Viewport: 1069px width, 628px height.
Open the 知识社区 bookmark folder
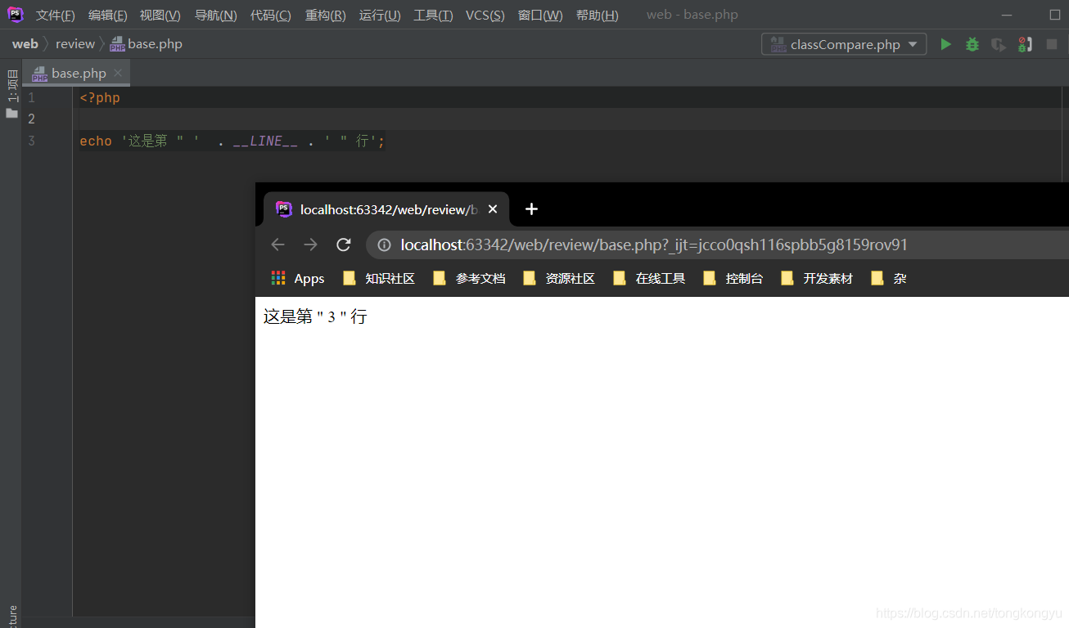379,279
